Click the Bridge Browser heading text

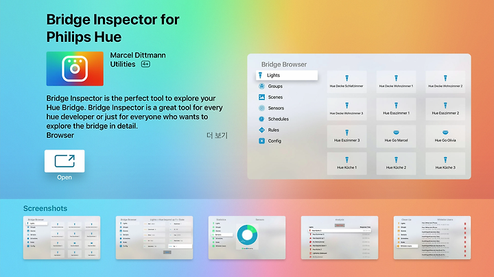pos(284,64)
